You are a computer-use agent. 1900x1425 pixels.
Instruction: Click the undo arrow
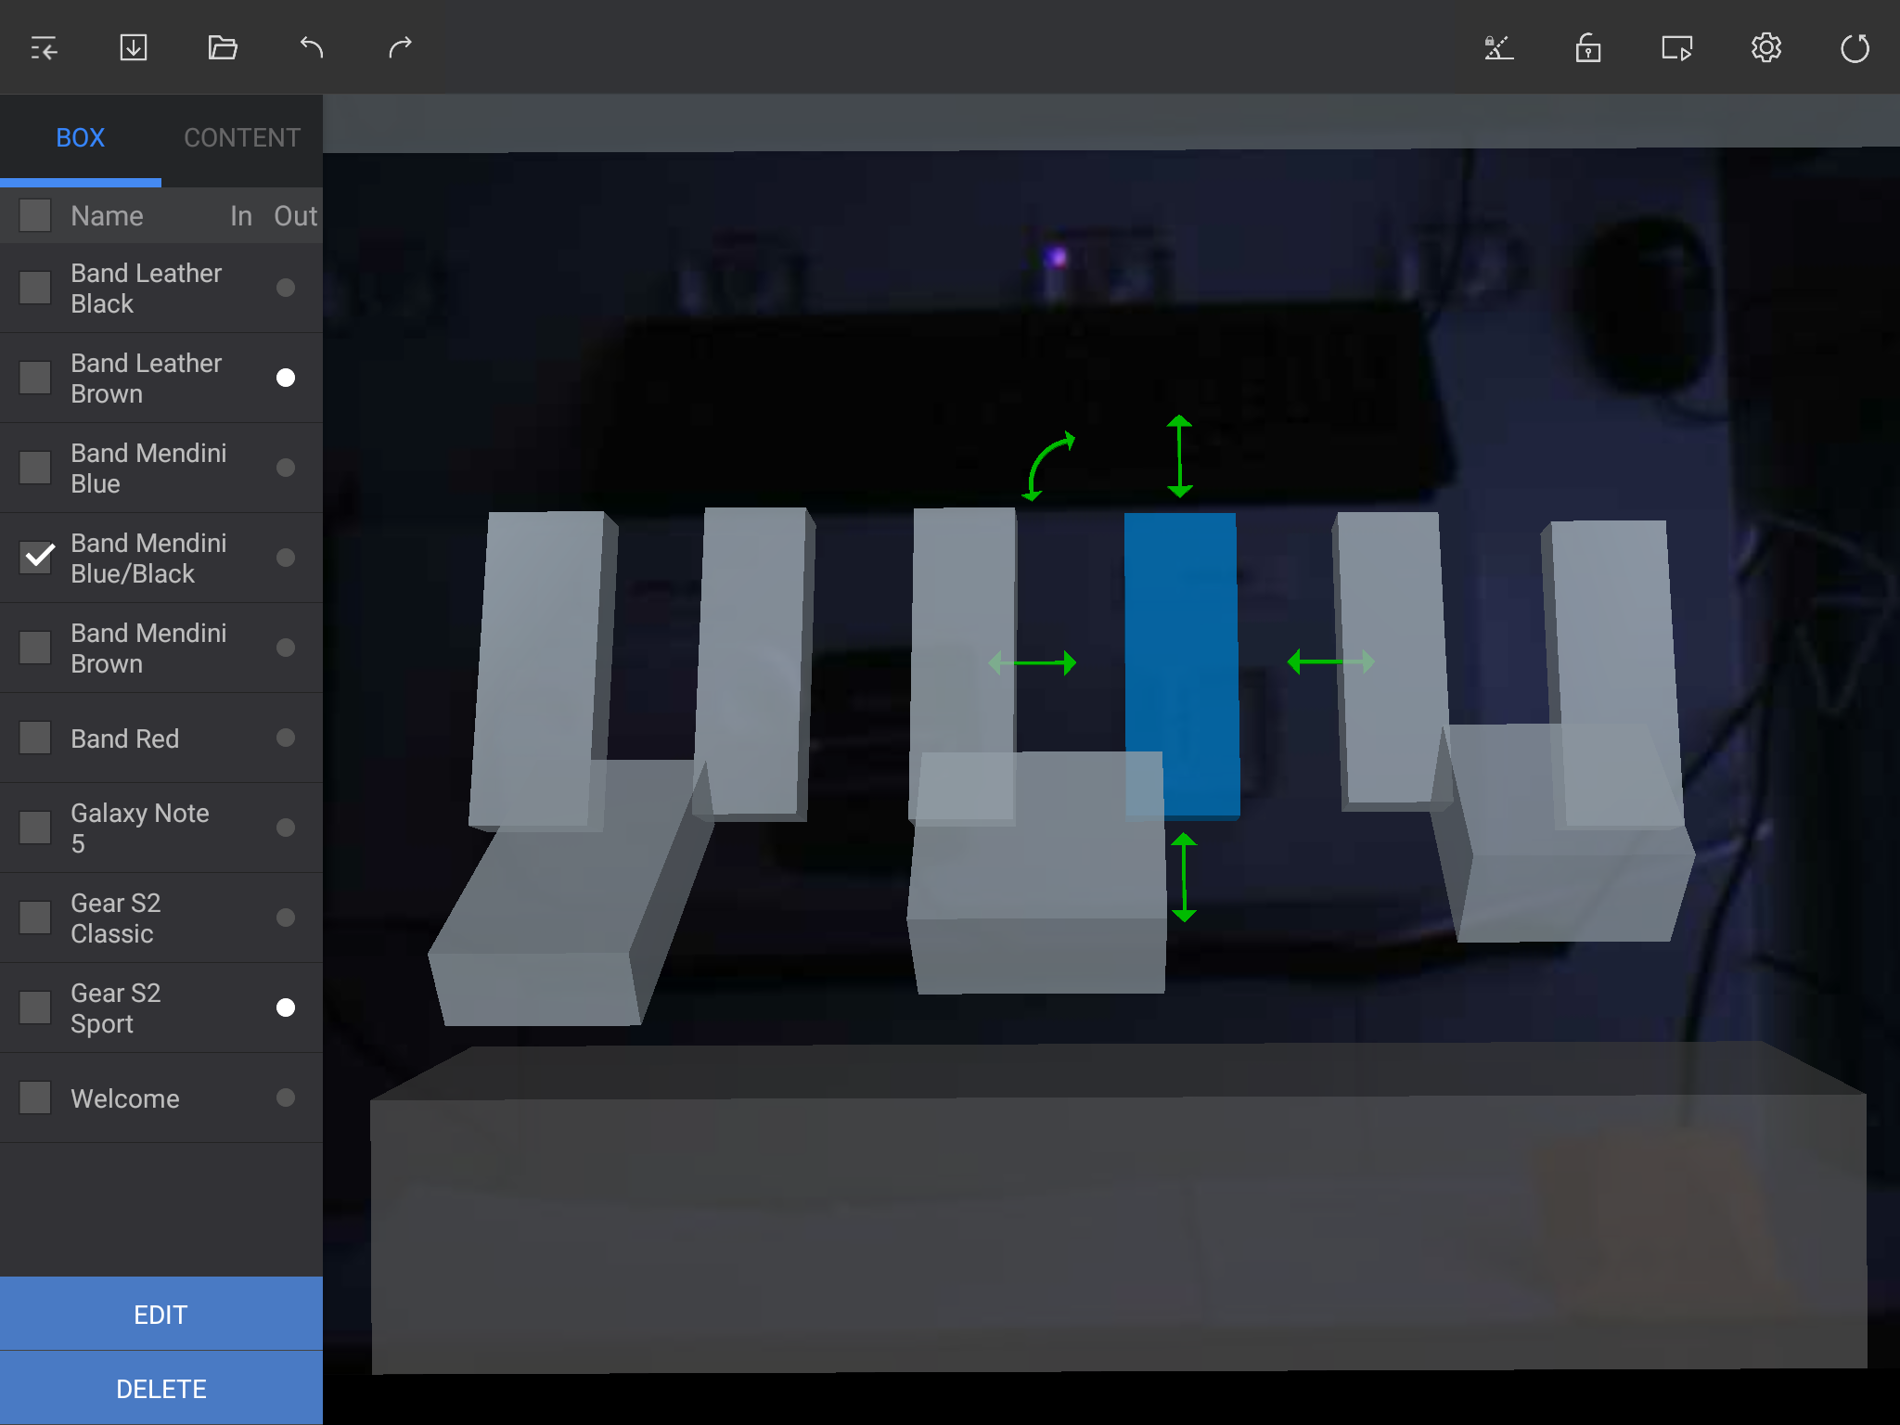tap(312, 47)
